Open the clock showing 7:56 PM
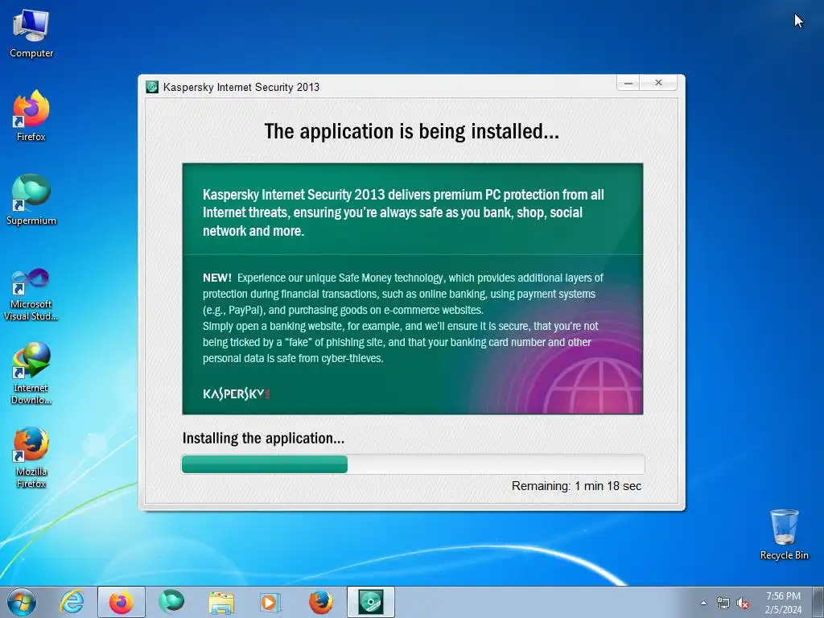This screenshot has width=824, height=618. 783,603
